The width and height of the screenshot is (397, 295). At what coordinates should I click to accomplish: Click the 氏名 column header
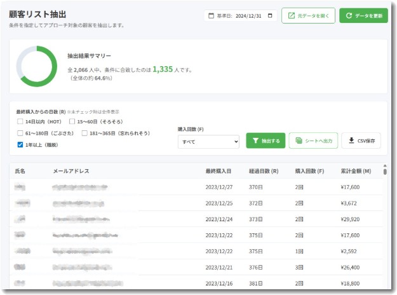pyautogui.click(x=20, y=171)
